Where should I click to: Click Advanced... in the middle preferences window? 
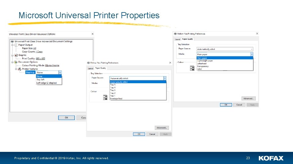coord(162,128)
